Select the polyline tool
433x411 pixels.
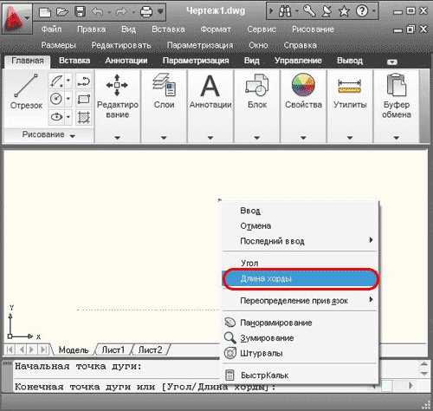[84, 82]
